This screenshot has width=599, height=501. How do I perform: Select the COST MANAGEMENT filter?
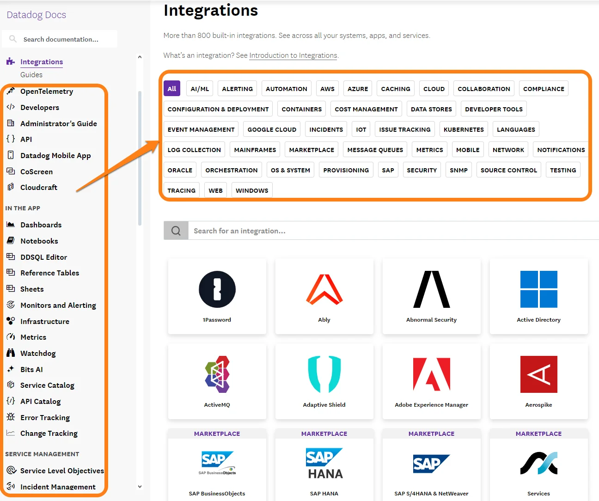coord(366,109)
